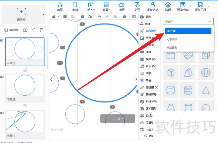Select frame 01 thumbnail
218x143 pixels.
point(25,51)
